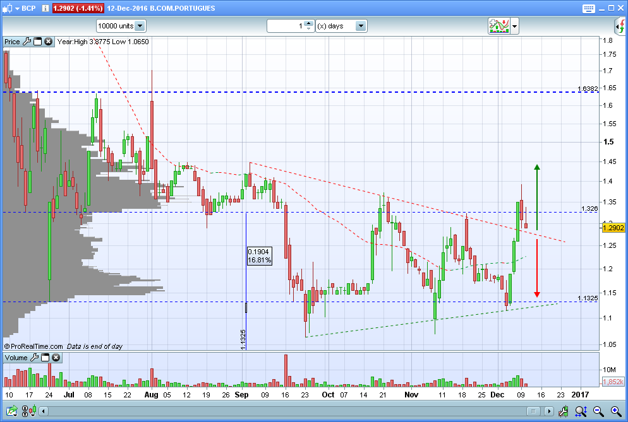Click the 1,852k volume axis tag
628x422 pixels.
[x=613, y=382]
